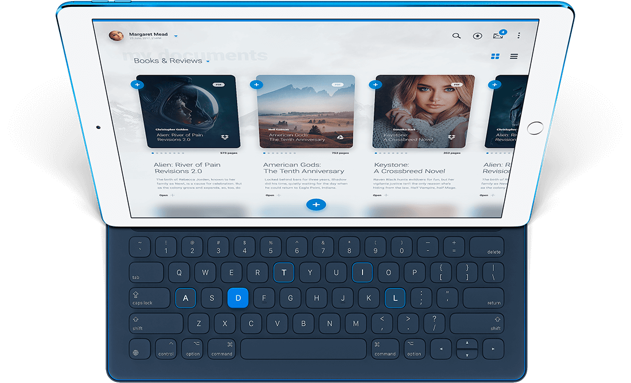The width and height of the screenshot is (631, 383).
Task: Click the Dropbox icon on Alien cover
Action: click(x=224, y=138)
